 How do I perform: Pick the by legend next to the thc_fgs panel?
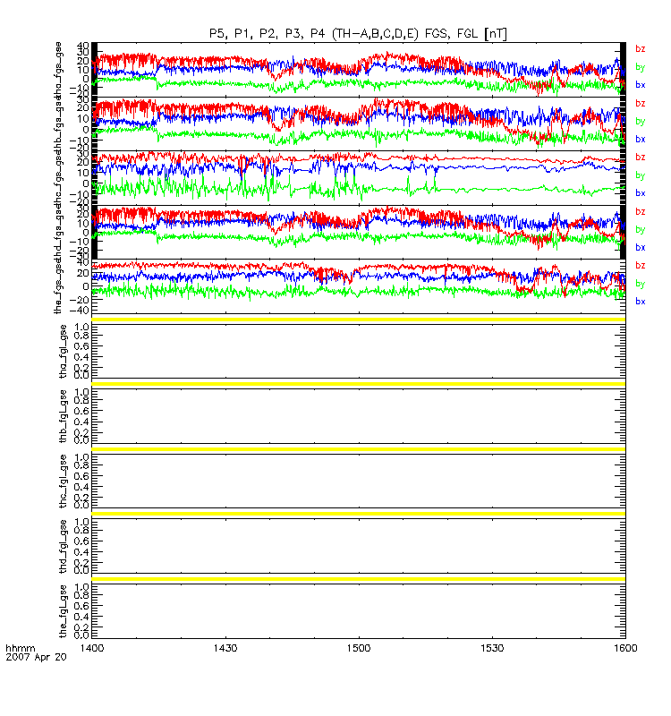click(641, 175)
